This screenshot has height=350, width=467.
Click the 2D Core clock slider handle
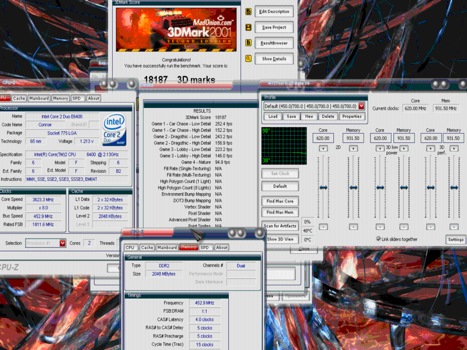tap(323, 187)
